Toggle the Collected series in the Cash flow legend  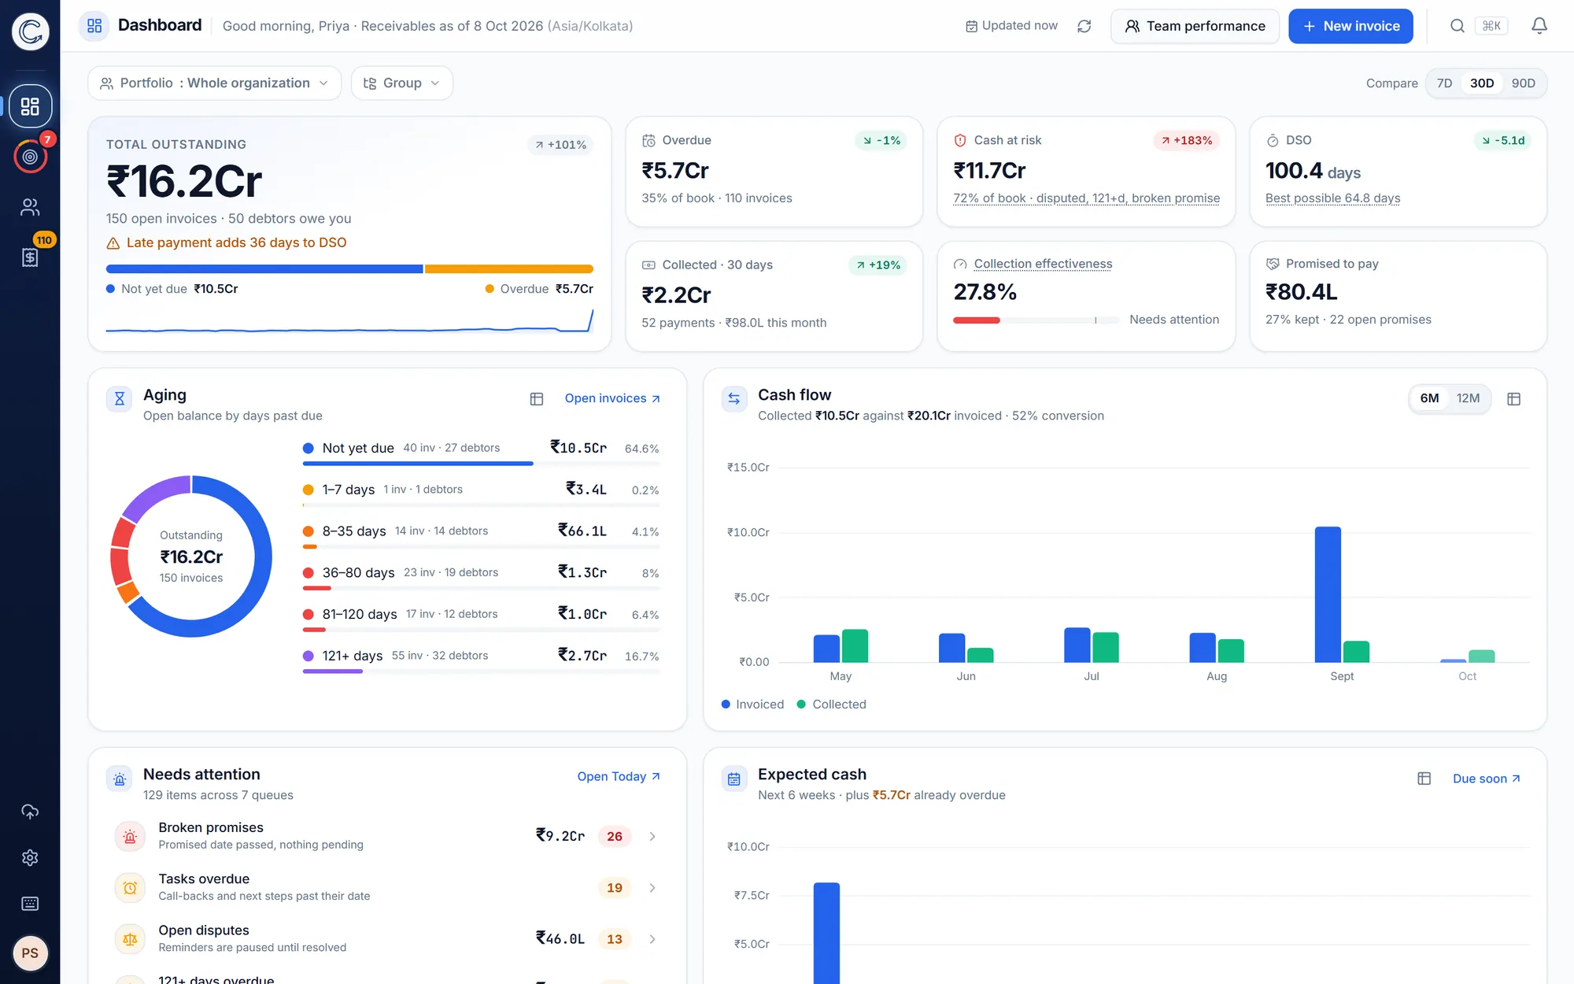[831, 705]
